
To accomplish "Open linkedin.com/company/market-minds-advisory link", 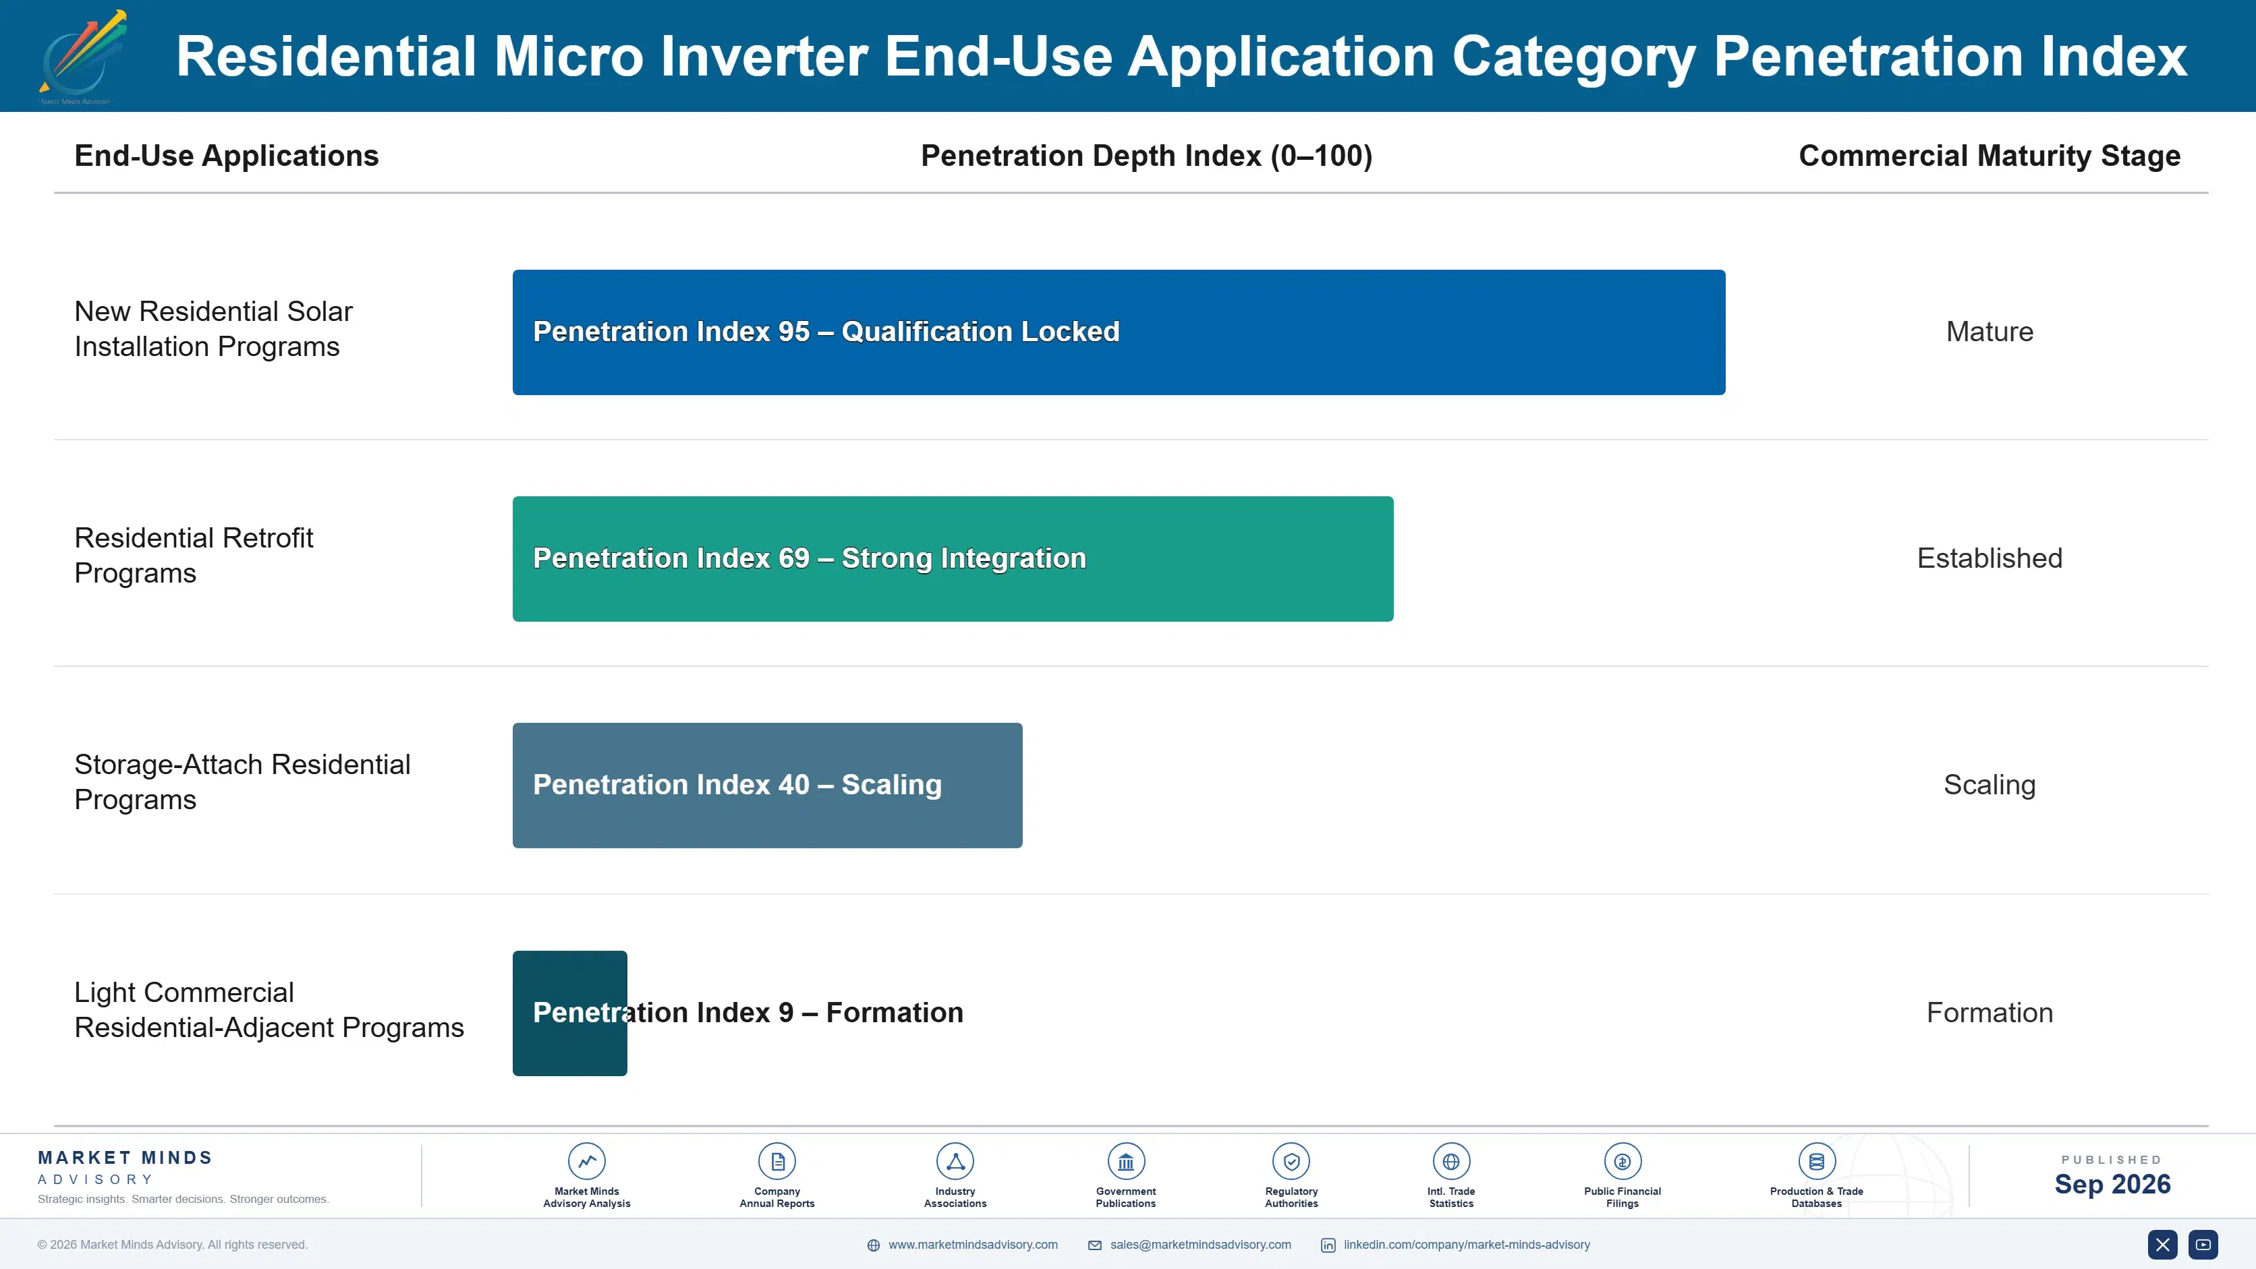I will (x=1467, y=1245).
